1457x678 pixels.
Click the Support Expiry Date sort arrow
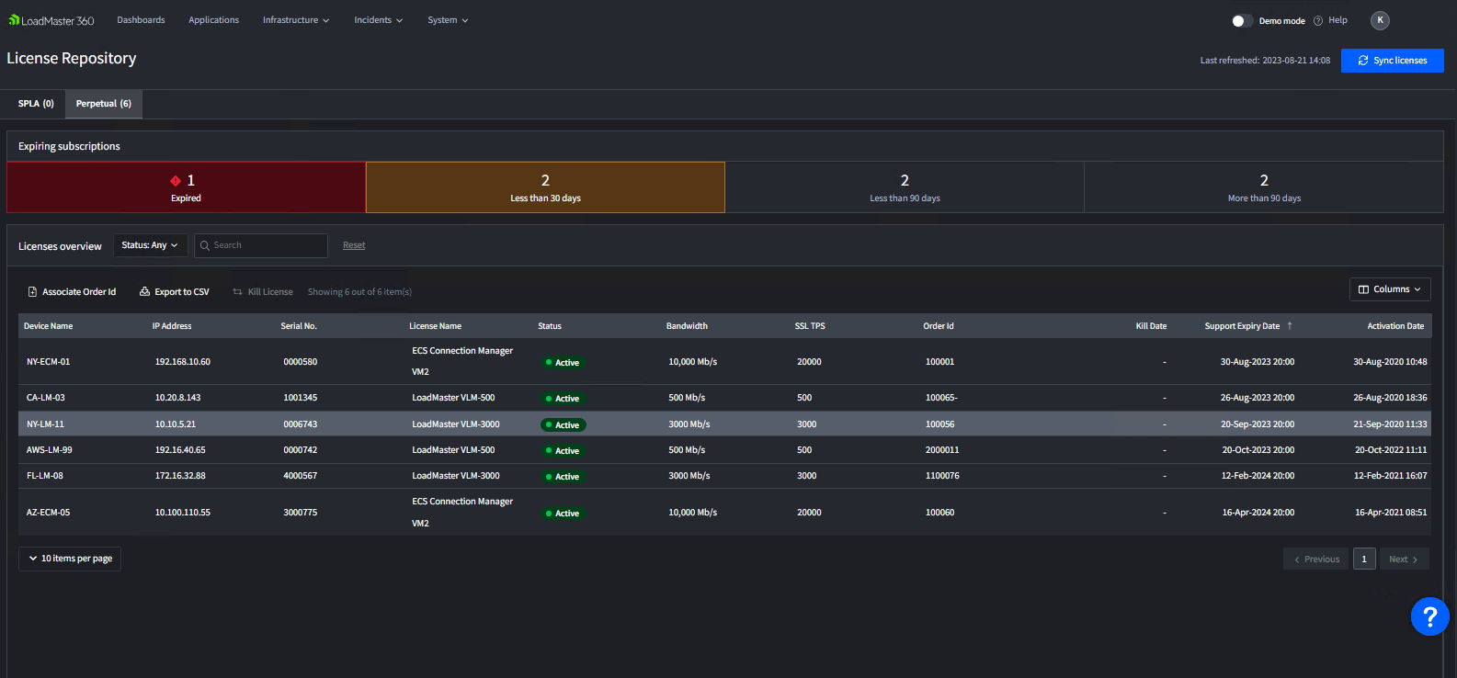tap(1290, 326)
